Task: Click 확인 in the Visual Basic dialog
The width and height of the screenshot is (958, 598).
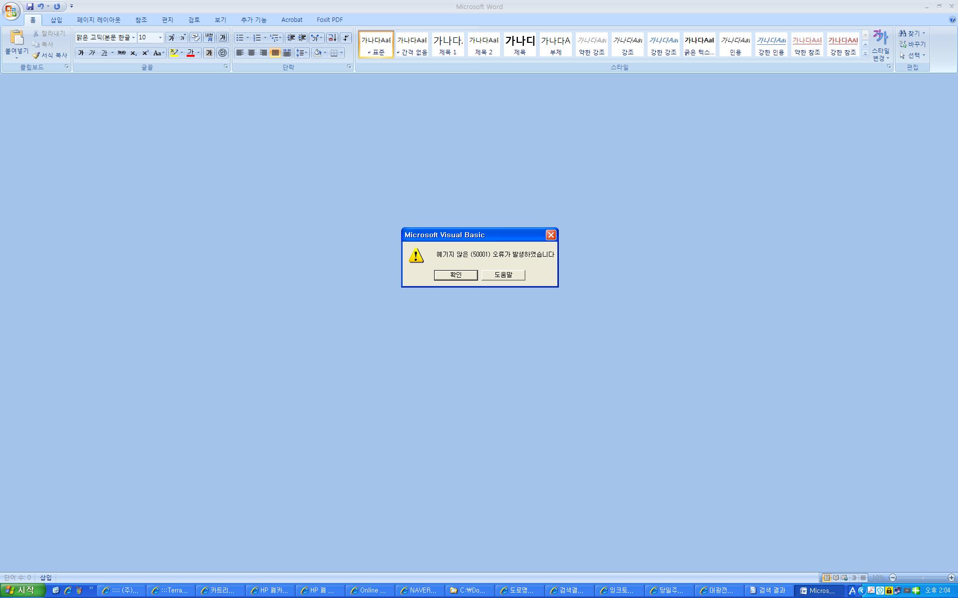Action: point(456,275)
